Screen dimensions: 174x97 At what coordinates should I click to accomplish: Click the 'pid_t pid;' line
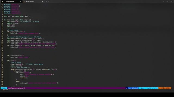[x=11, y=25]
